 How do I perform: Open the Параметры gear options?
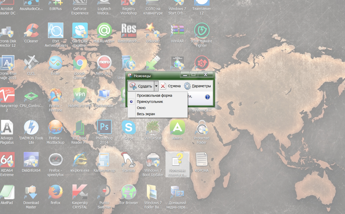(x=198, y=86)
